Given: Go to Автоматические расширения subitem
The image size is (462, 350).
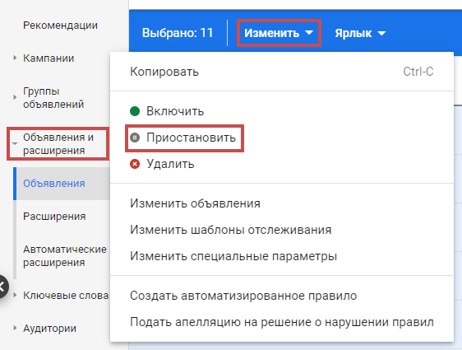Looking at the screenshot, I should click(65, 256).
